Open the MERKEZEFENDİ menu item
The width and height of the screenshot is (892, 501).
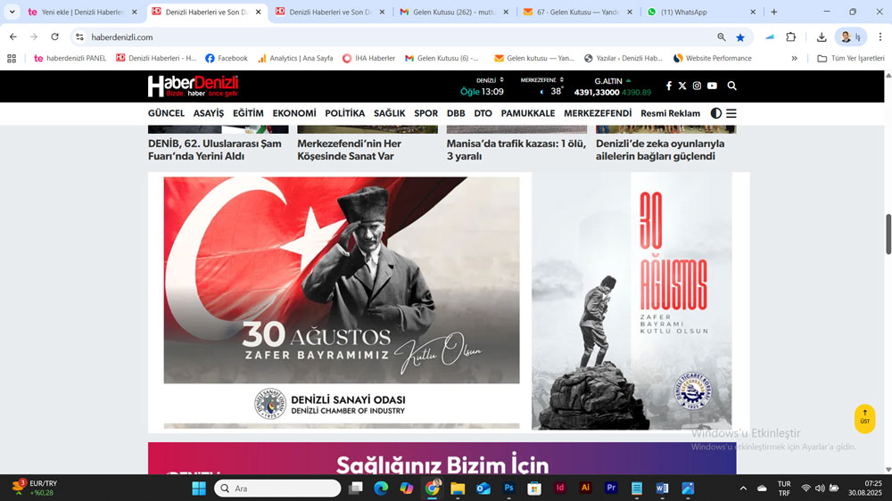tap(598, 113)
